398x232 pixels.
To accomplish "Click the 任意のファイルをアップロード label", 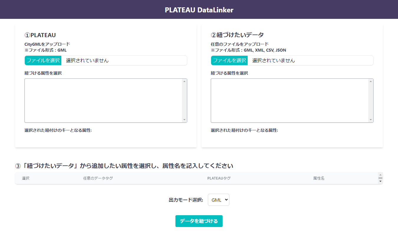I will coord(240,44).
